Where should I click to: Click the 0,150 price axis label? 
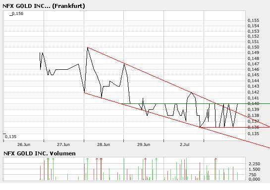pos(253,47)
